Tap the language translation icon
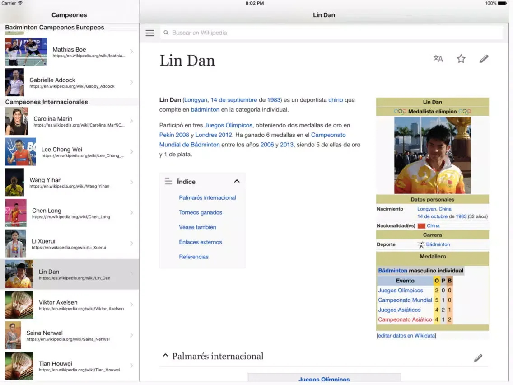The height and width of the screenshot is (385, 513). pyautogui.click(x=438, y=59)
